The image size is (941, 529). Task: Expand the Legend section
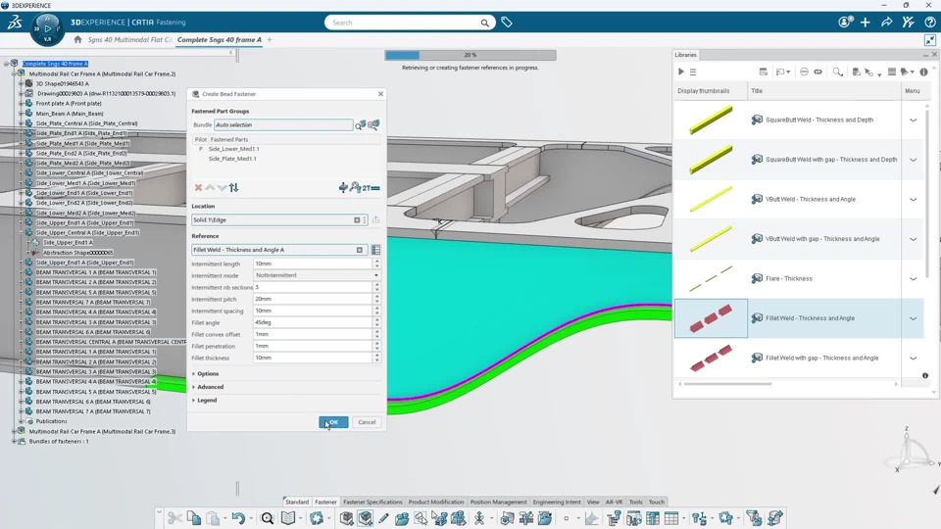[204, 400]
